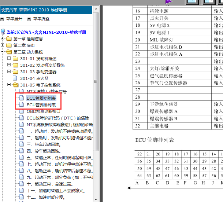This screenshot has width=223, height=202.
Task: Select 第三章 动力系统 in the tree
Action: pyautogui.click(x=28, y=52)
